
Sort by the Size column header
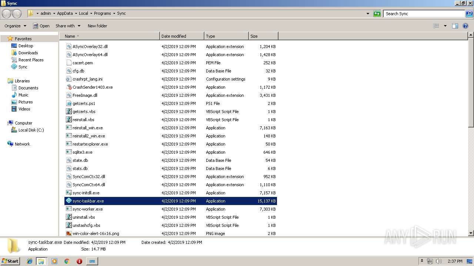point(263,36)
